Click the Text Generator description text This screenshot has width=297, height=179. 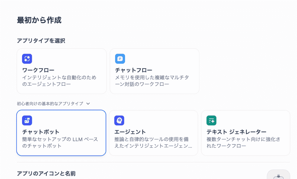[243, 143]
